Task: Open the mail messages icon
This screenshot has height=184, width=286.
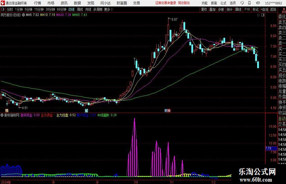Action: coord(258,3)
